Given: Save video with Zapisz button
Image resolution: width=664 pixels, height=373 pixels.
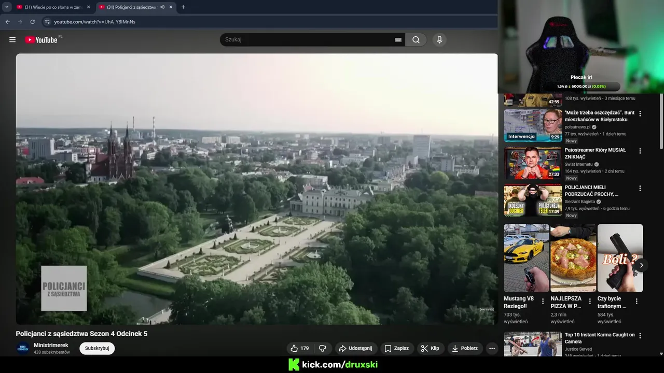Looking at the screenshot, I should point(397,348).
